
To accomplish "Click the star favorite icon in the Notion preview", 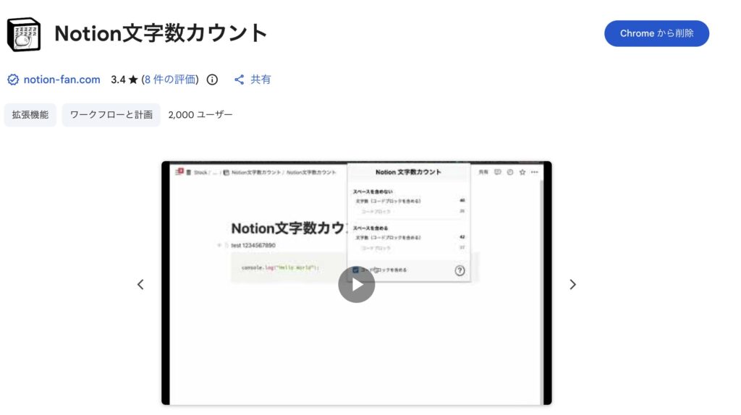I will (522, 172).
